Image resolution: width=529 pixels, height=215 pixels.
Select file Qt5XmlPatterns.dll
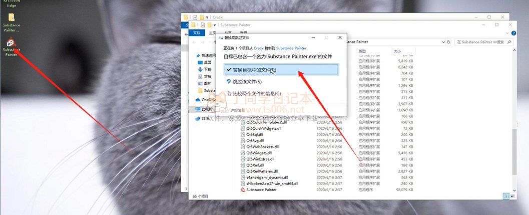tap(262, 171)
